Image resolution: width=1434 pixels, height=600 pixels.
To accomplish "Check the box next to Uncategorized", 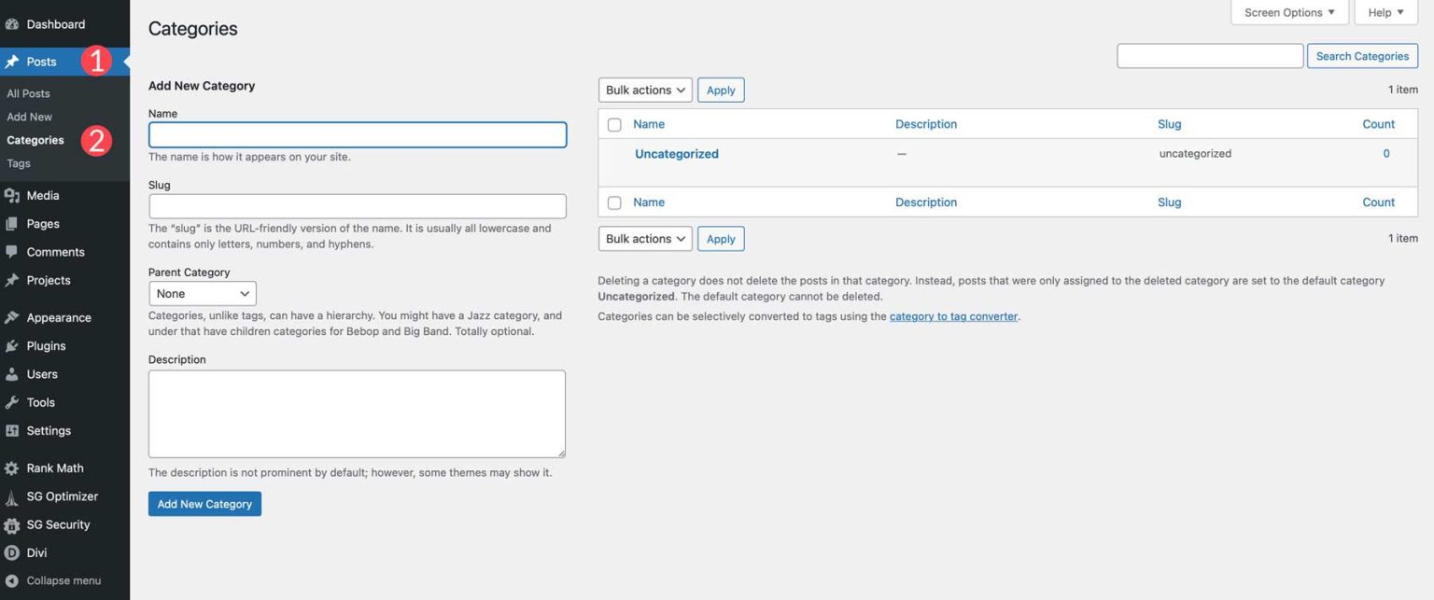I will point(613,152).
